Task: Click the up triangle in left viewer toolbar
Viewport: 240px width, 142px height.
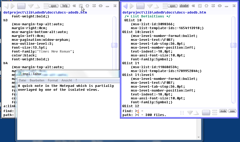Action: pos(37,6)
